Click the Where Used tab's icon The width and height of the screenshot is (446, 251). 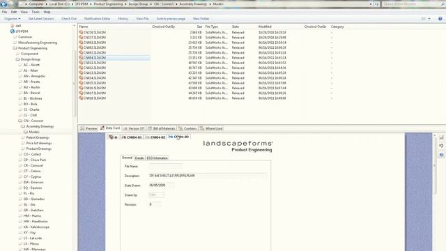(x=202, y=128)
